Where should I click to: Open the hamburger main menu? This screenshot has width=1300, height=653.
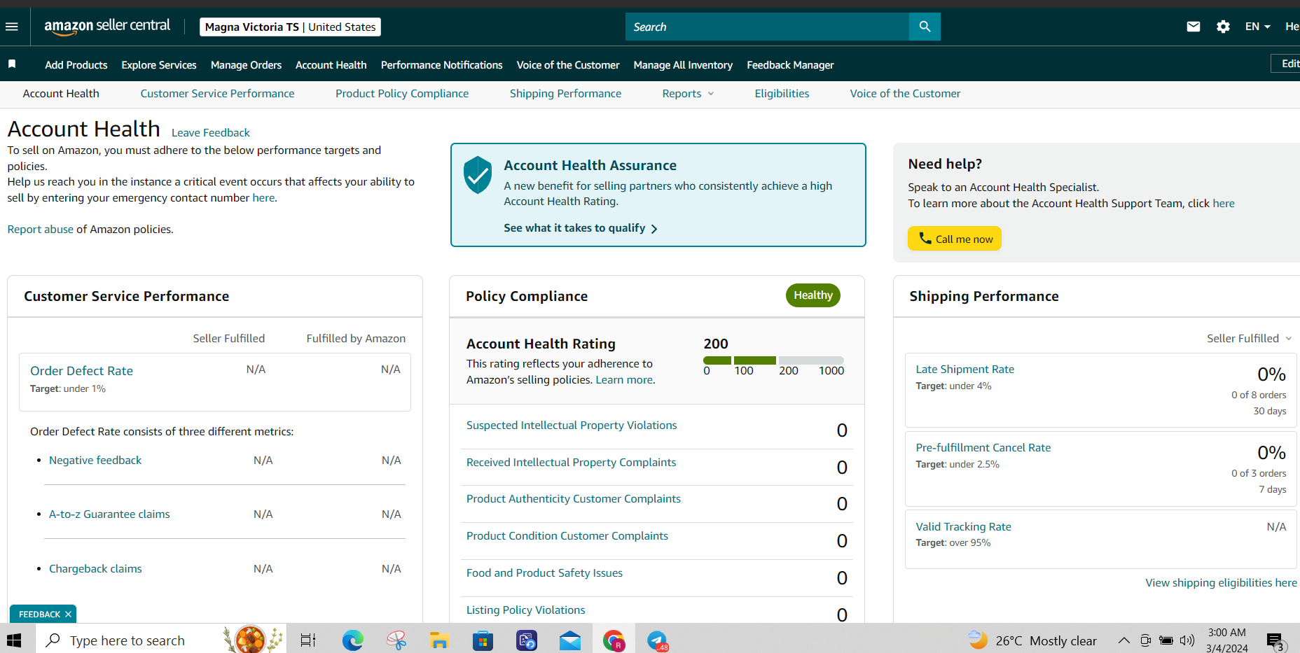click(12, 27)
